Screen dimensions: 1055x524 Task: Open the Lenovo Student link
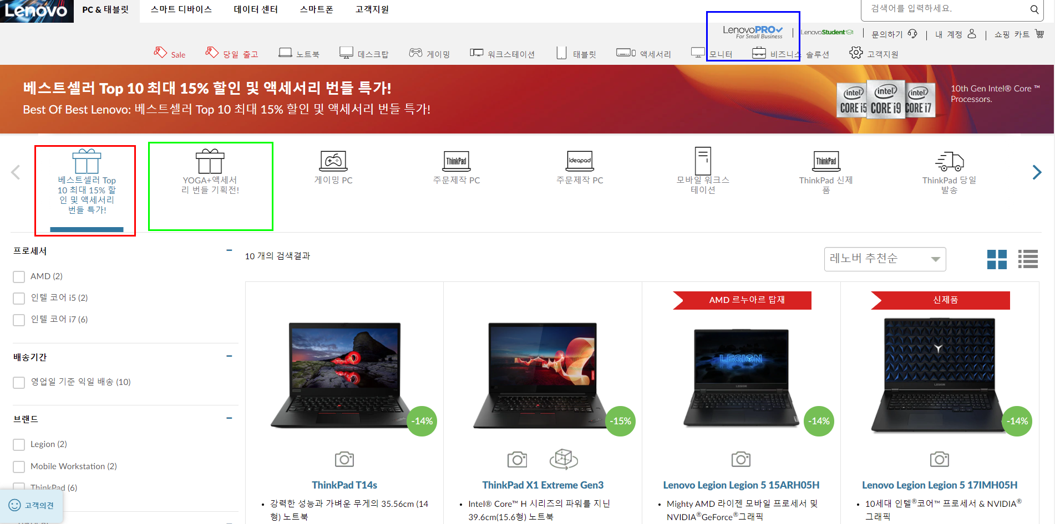coord(827,32)
